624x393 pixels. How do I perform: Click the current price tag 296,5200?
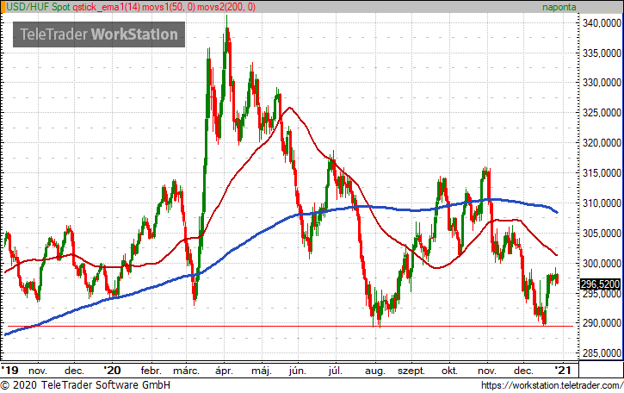(x=601, y=284)
